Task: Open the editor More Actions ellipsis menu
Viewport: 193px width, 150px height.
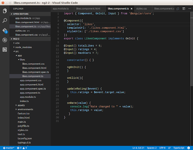Action: tap(190, 9)
